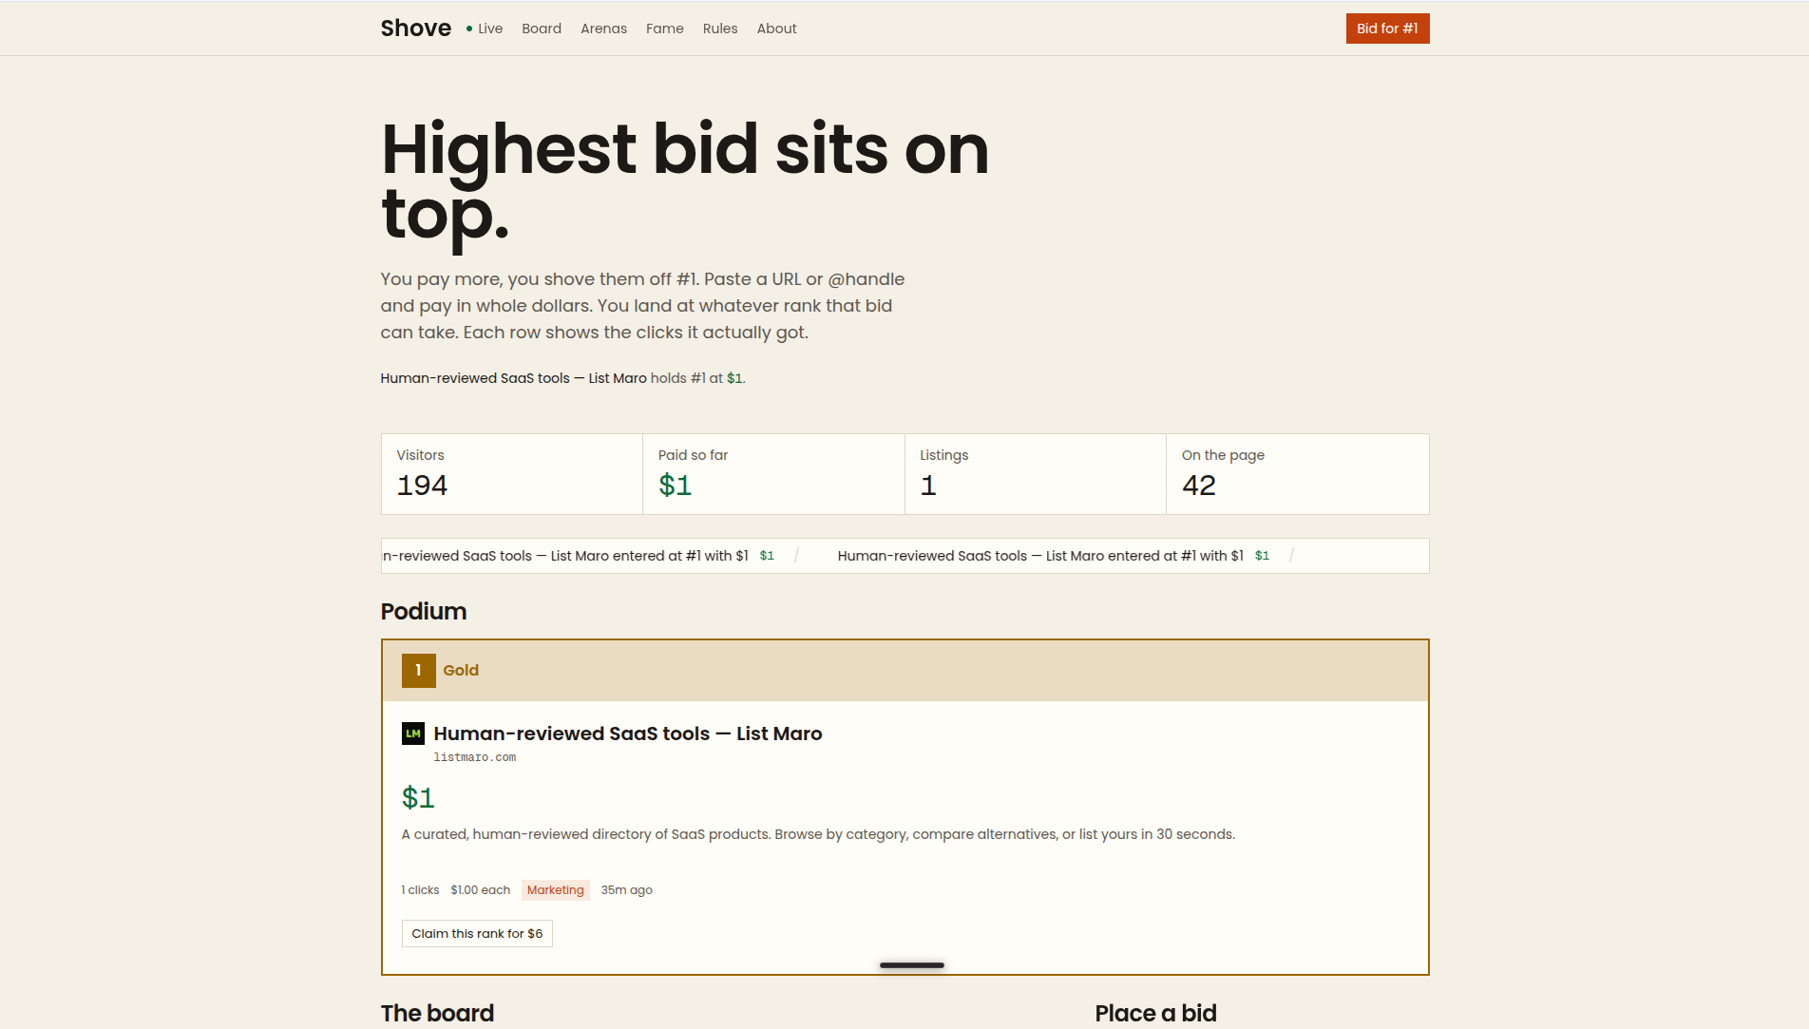Click the green live status dot
1809x1029 pixels.
point(469,29)
